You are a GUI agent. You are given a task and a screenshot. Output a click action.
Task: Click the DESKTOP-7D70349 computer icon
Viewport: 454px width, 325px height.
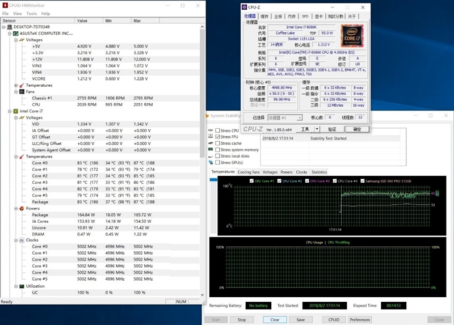[x=10, y=27]
